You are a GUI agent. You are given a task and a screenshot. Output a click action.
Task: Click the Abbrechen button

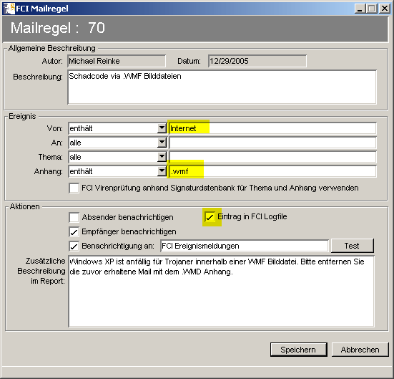[360, 350]
